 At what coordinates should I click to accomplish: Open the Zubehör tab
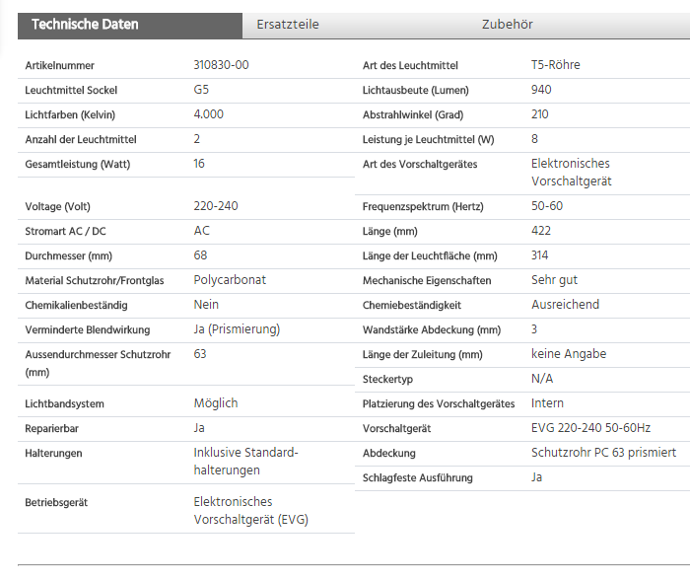(507, 25)
